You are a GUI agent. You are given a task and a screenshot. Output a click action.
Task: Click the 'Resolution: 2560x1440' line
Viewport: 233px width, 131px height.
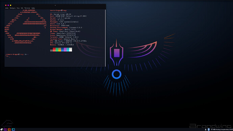(59, 26)
